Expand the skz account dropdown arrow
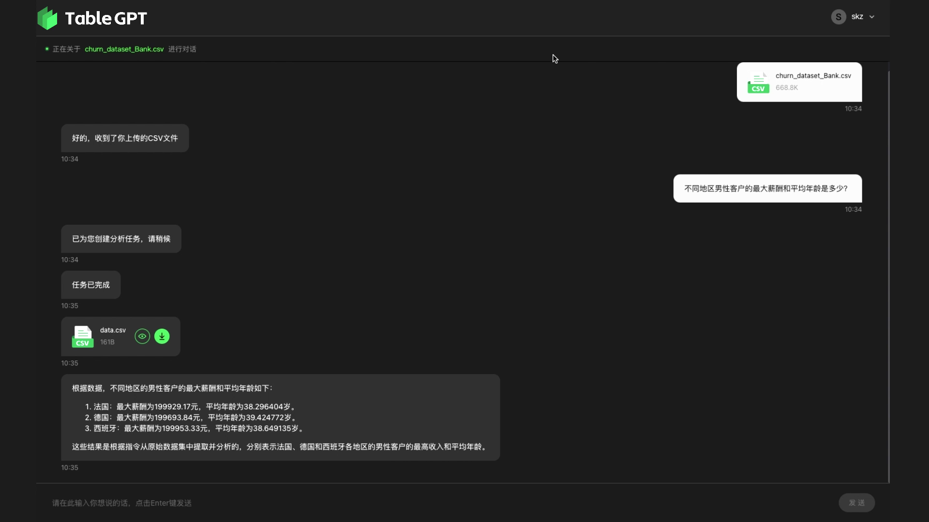The image size is (929, 522). [x=872, y=17]
